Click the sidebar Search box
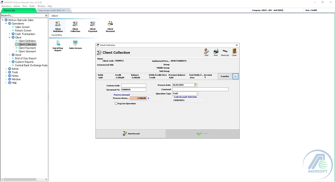This screenshot has height=182, width=335. (22, 16)
